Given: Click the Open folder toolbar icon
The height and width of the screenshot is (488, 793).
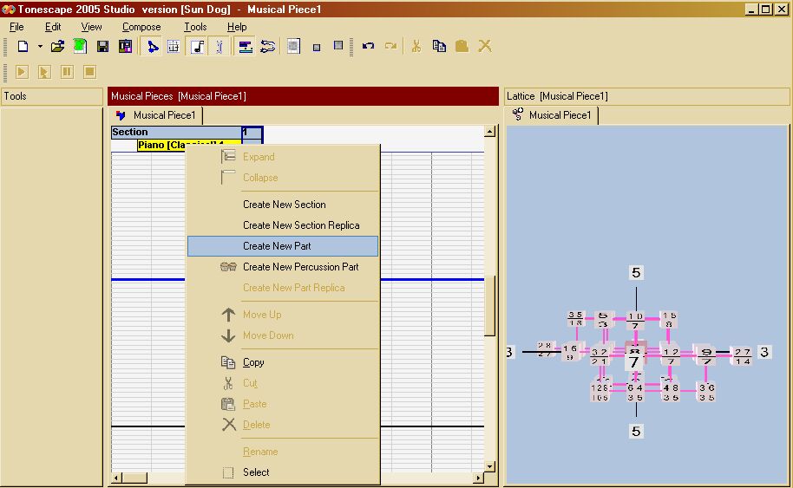Looking at the screenshot, I should [x=57, y=47].
